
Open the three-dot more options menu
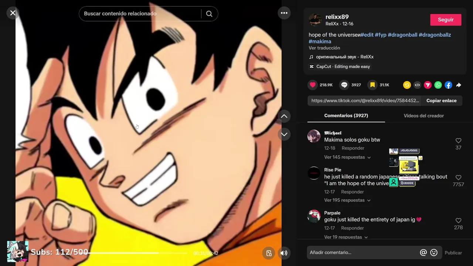coord(284,13)
